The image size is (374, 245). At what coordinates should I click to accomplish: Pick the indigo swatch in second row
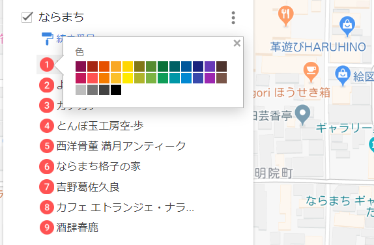click(x=198, y=78)
